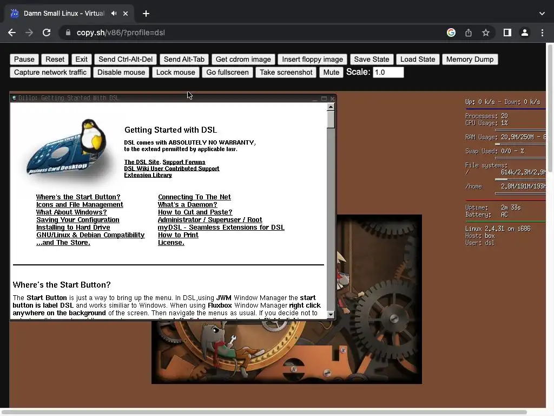The height and width of the screenshot is (416, 554).
Task: Open The DSL Site link
Action: (142, 162)
